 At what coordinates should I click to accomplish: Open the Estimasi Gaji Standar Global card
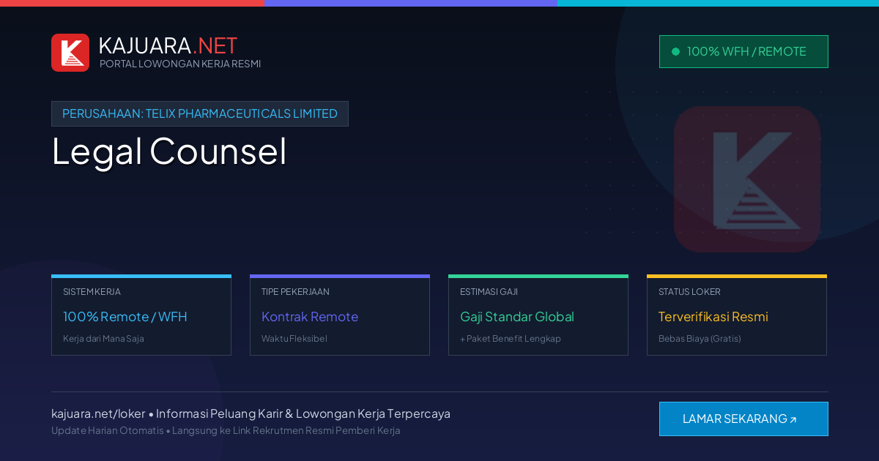[538, 315]
